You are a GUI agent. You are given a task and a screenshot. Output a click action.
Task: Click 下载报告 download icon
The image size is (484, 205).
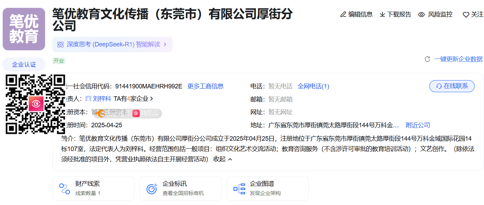tap(382, 14)
